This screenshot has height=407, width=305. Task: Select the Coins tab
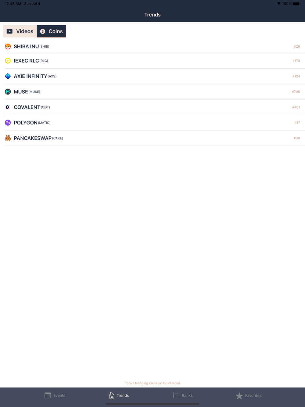coord(51,31)
